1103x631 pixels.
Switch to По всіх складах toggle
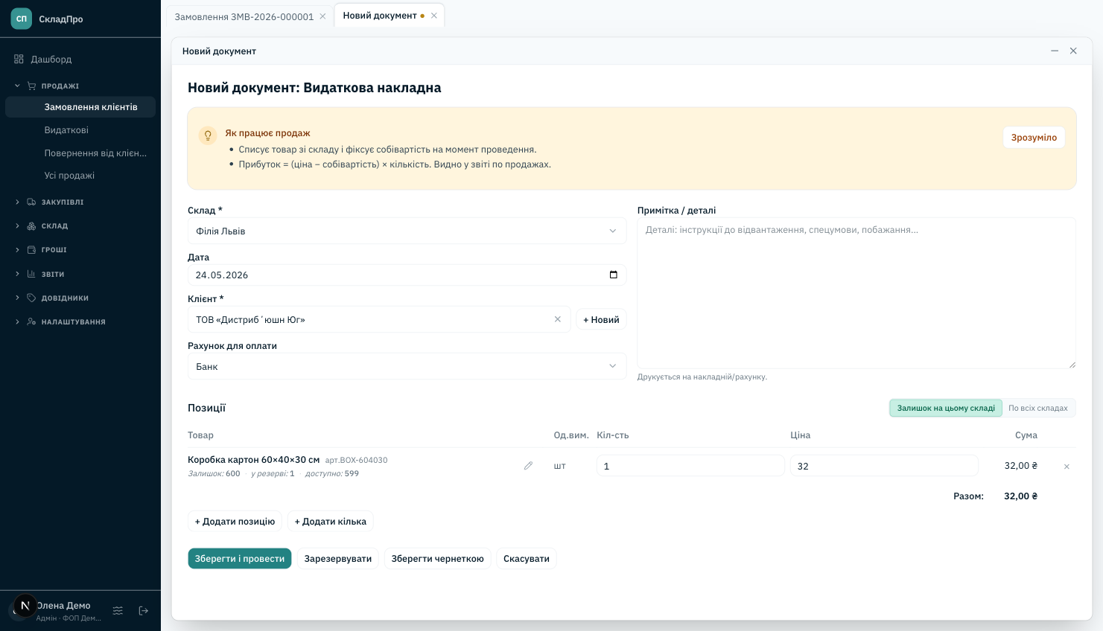click(x=1038, y=408)
